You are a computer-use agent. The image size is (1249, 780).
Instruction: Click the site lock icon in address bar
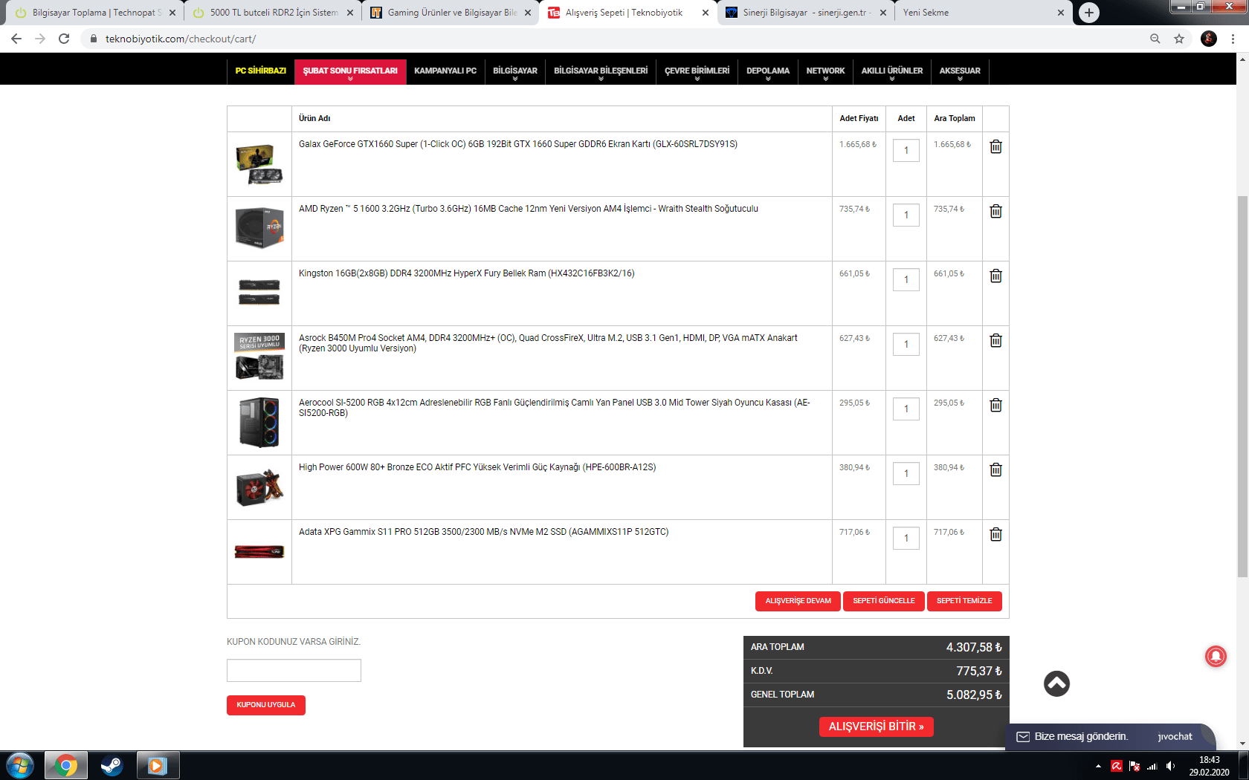94,39
